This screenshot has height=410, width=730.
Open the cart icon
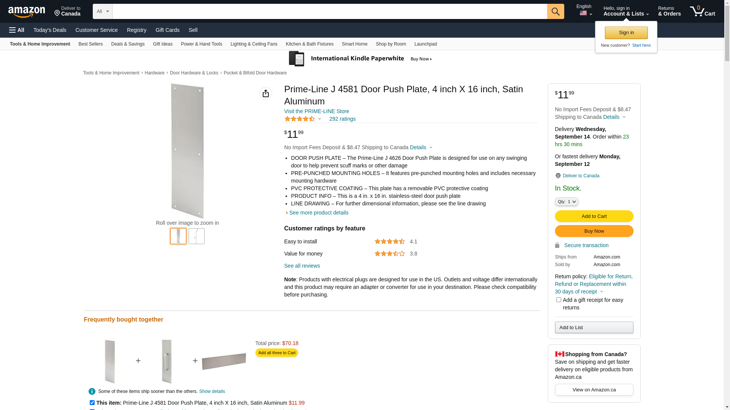[x=702, y=11]
